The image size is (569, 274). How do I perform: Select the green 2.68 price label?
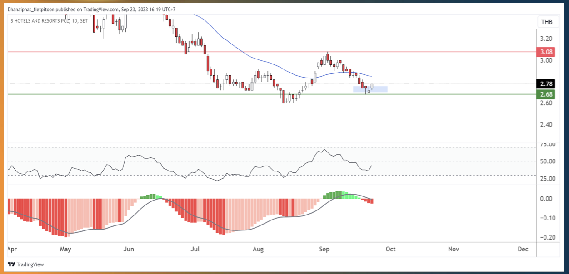point(547,94)
